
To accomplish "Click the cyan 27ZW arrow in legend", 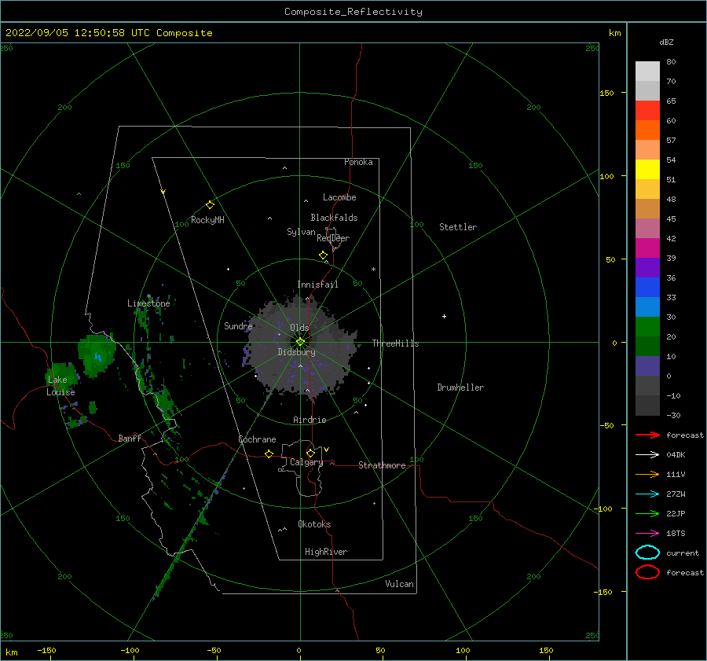I will pyautogui.click(x=647, y=494).
